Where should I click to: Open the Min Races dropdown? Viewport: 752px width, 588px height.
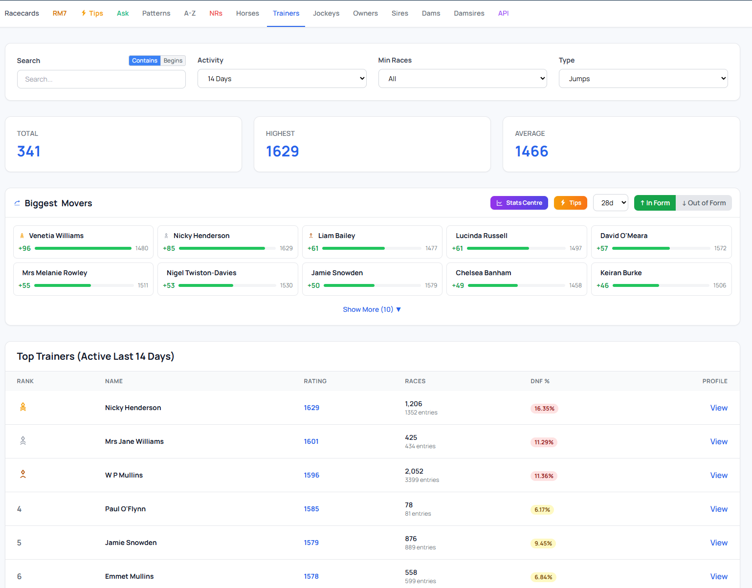coord(463,79)
